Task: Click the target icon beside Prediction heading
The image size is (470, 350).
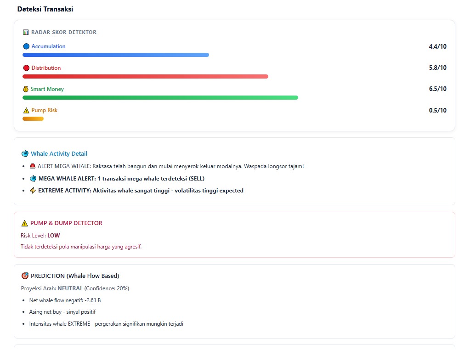Action: 25,276
